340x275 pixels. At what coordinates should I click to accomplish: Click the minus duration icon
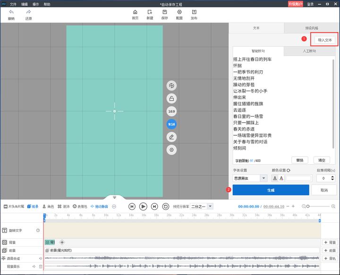pos(288,206)
